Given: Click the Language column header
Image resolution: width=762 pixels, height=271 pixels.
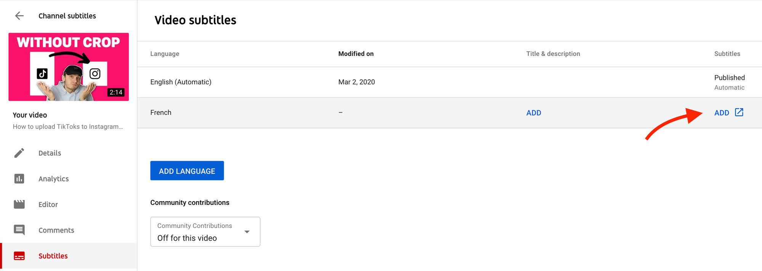Looking at the screenshot, I should point(165,54).
